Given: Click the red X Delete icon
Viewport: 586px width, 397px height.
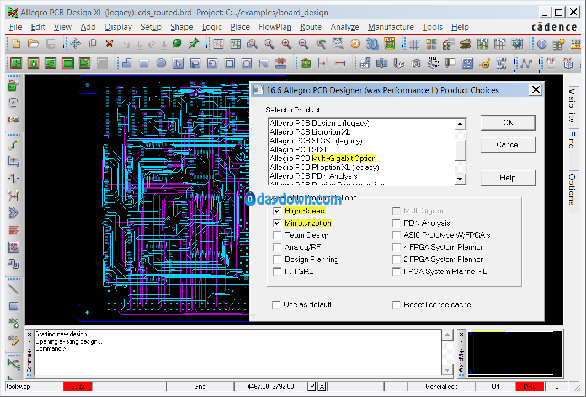Looking at the screenshot, I should (x=109, y=44).
